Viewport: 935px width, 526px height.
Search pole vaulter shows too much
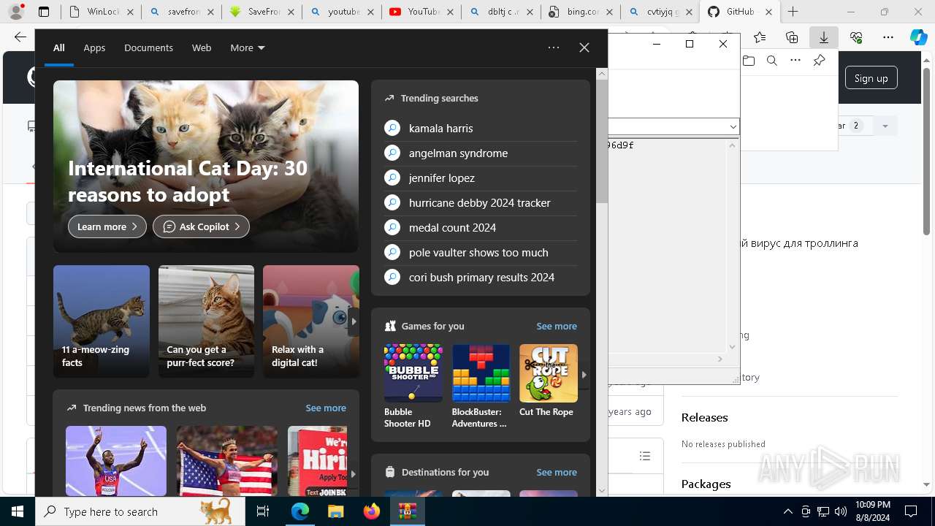point(481,252)
